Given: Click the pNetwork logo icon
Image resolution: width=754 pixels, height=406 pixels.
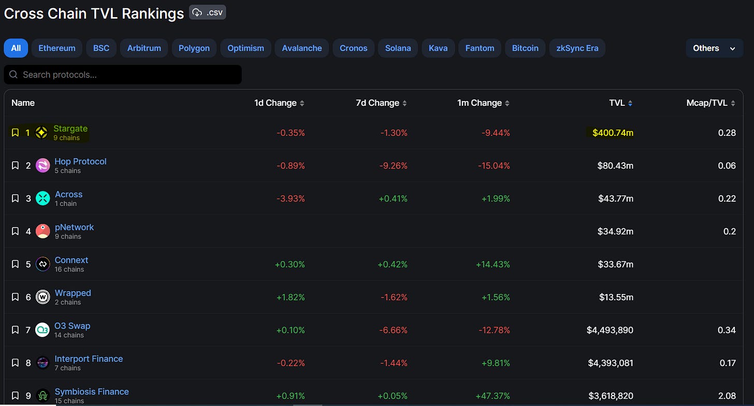Looking at the screenshot, I should coord(42,231).
